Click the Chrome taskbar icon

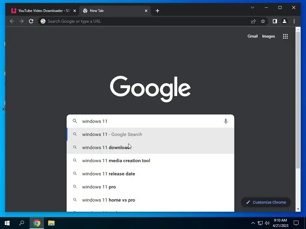(36, 223)
